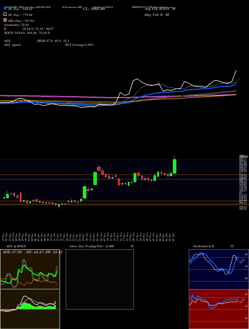Click the MACD values line
249x329 pixels.
pyautogui.click(x=27, y=33)
